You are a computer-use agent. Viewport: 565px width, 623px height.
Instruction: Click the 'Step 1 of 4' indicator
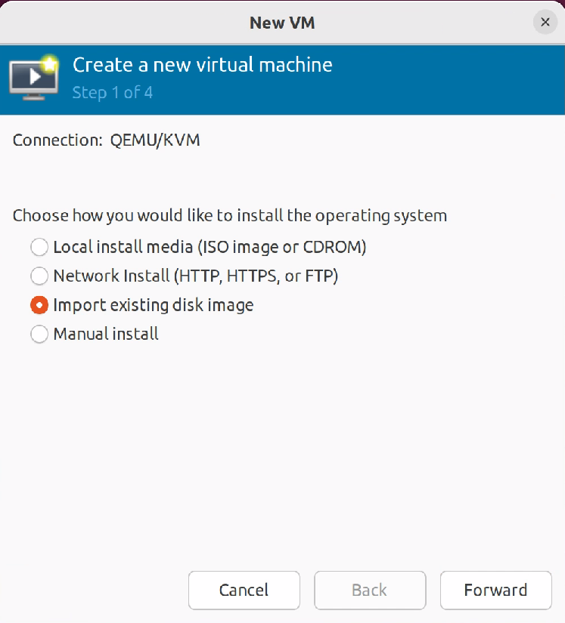113,93
